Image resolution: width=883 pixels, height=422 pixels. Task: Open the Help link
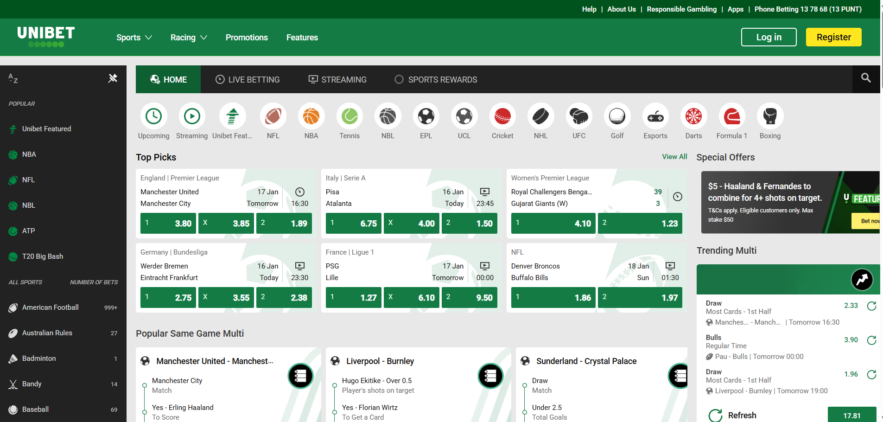click(x=589, y=9)
